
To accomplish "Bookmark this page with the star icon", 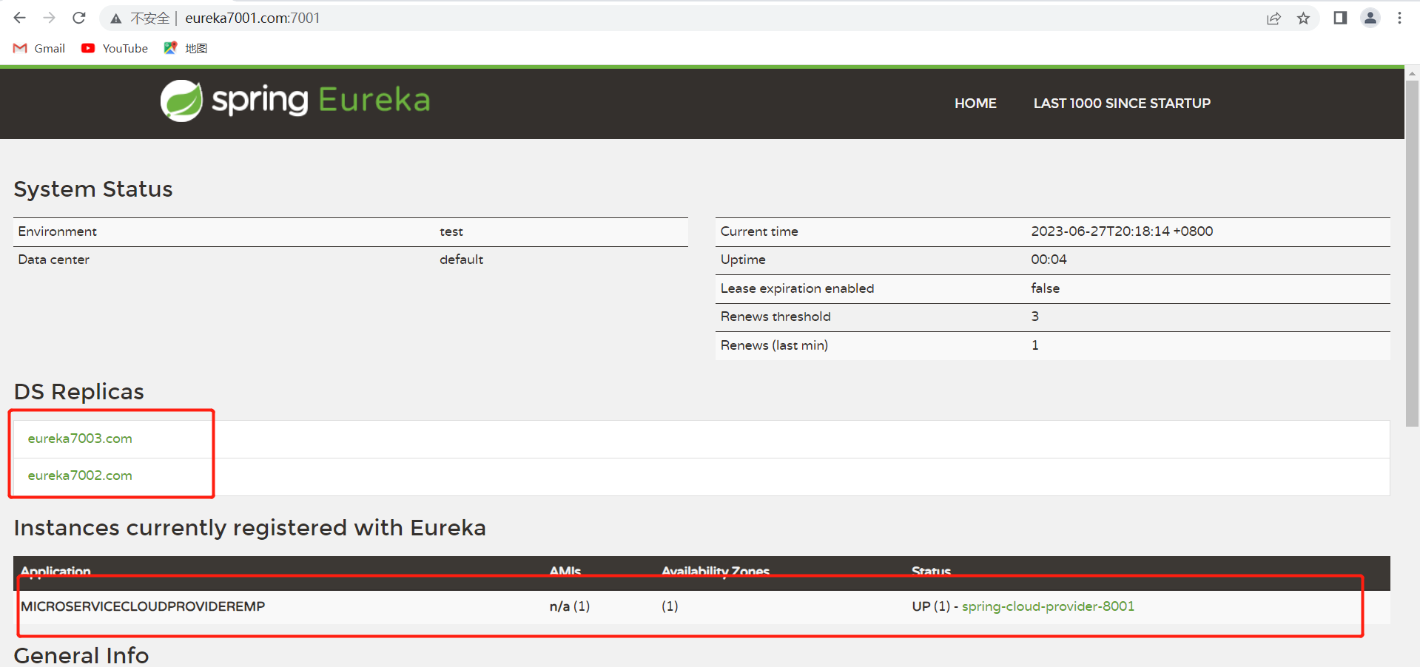I will point(1304,18).
